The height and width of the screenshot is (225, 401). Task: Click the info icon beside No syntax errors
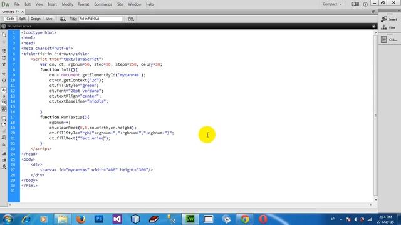4,26
